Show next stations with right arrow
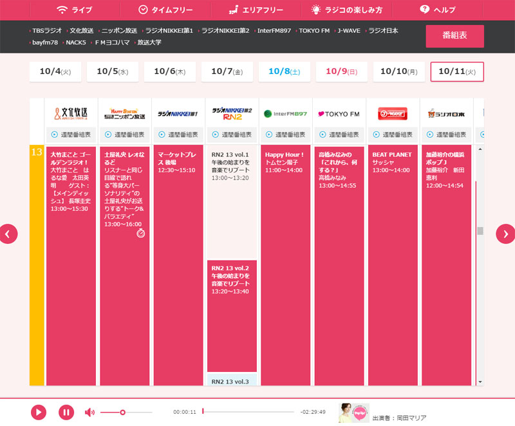This screenshot has width=515, height=426. [x=506, y=234]
